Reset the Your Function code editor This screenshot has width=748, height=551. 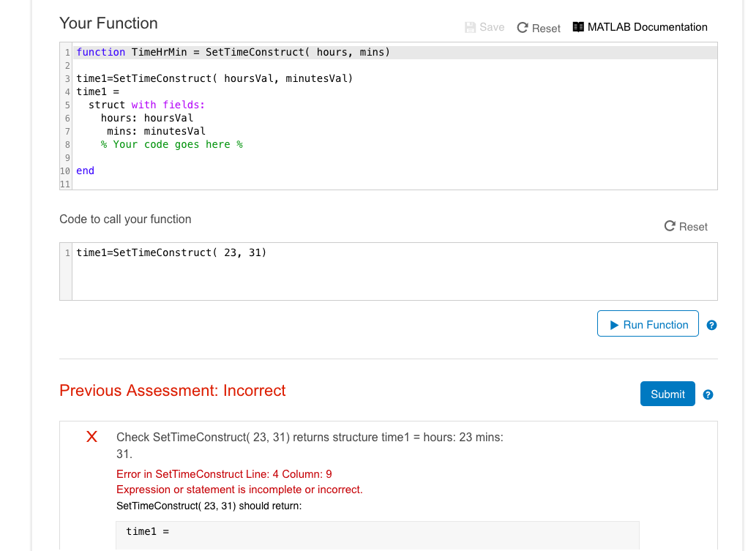[539, 28]
